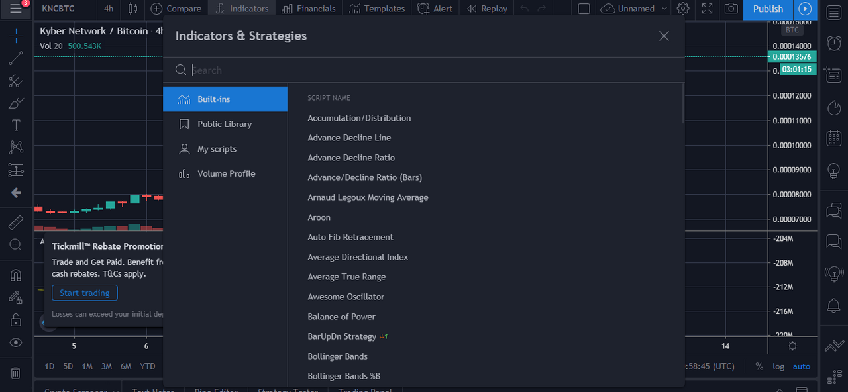
Task: Open the KNCBTC symbol search
Action: click(58, 9)
